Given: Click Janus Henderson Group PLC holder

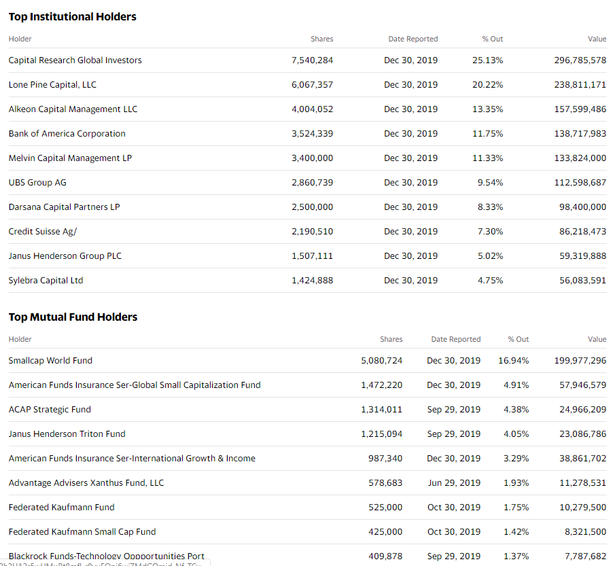Looking at the screenshot, I should (65, 256).
